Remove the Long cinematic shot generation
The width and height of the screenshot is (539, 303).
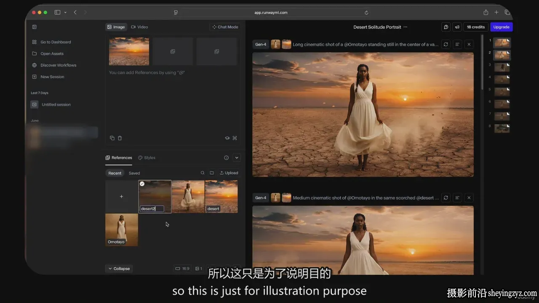coord(469,44)
